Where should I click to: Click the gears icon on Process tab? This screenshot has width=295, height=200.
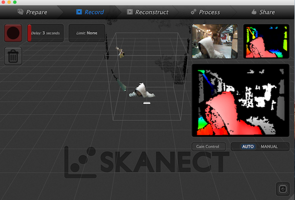click(x=193, y=12)
